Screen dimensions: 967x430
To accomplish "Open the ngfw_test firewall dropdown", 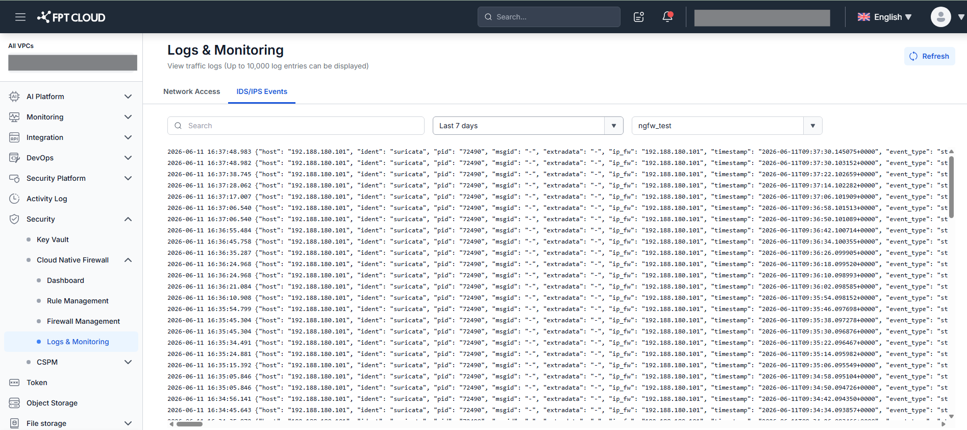I will pyautogui.click(x=727, y=126).
